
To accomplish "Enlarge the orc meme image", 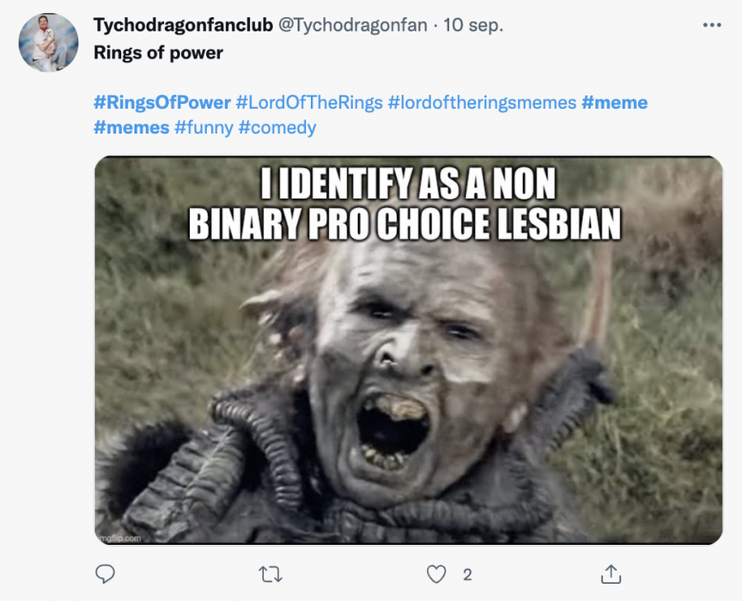I will pyautogui.click(x=409, y=350).
